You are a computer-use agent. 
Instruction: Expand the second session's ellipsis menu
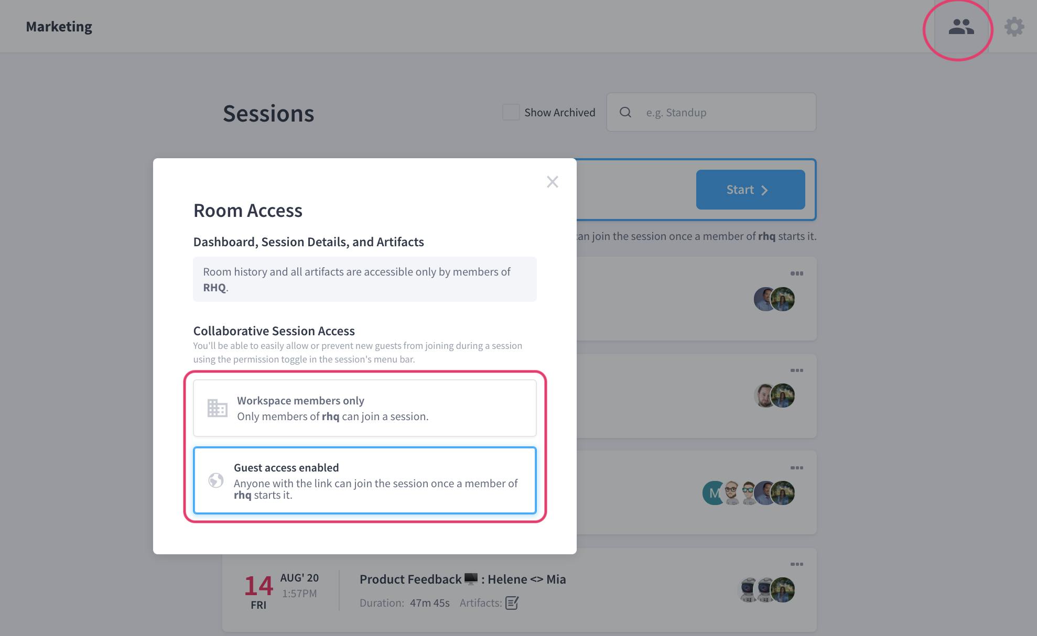797,370
